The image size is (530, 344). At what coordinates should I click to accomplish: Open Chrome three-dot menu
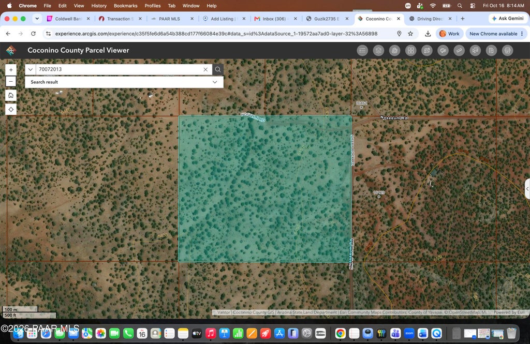[x=522, y=34]
